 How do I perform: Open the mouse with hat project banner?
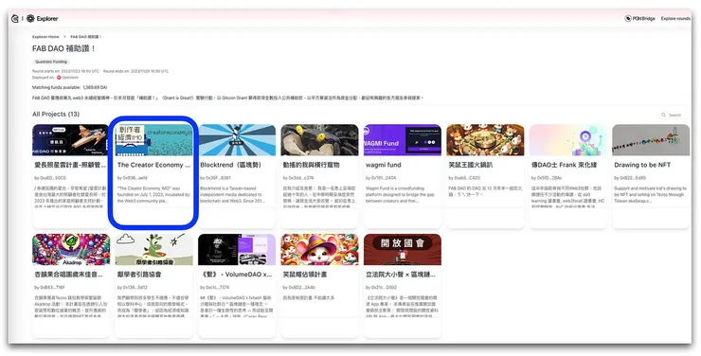coord(319,249)
